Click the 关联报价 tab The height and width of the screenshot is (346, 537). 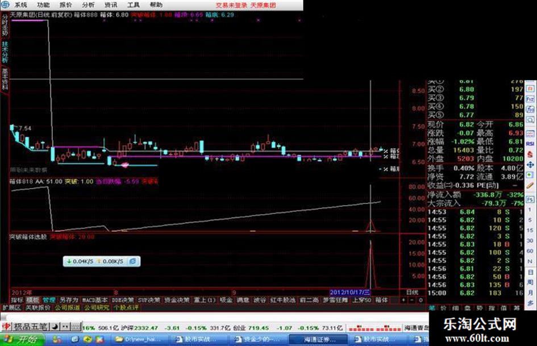(x=38, y=307)
